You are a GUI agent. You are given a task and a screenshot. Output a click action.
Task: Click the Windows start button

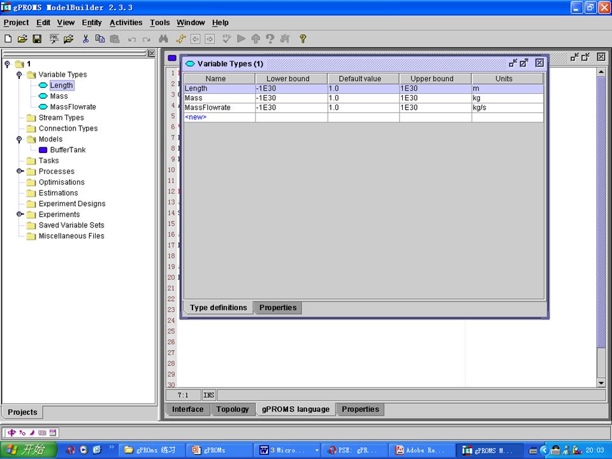29,449
